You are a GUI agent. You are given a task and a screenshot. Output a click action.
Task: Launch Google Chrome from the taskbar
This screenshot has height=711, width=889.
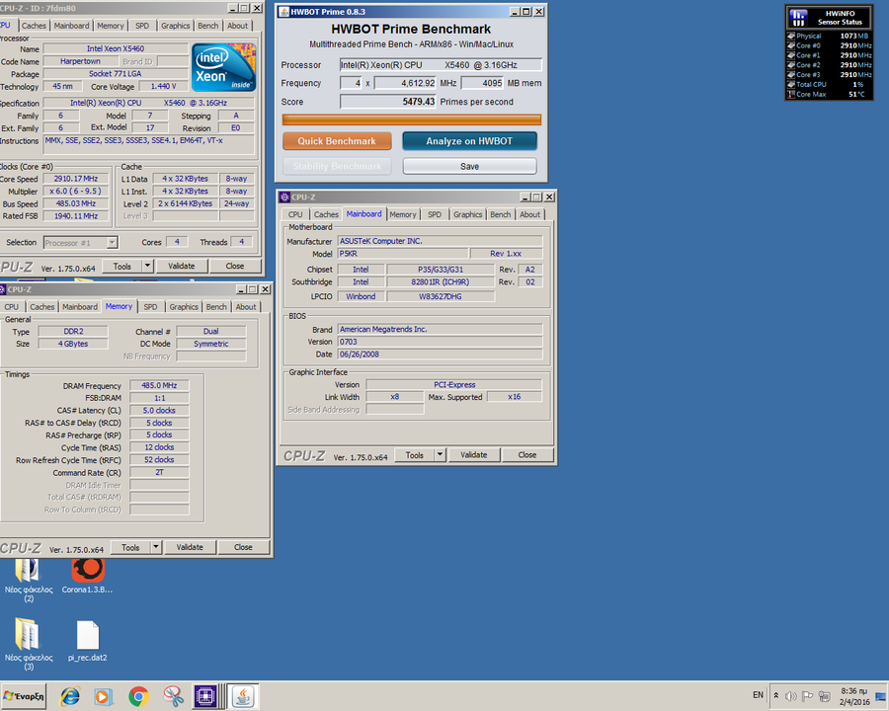pyautogui.click(x=138, y=696)
